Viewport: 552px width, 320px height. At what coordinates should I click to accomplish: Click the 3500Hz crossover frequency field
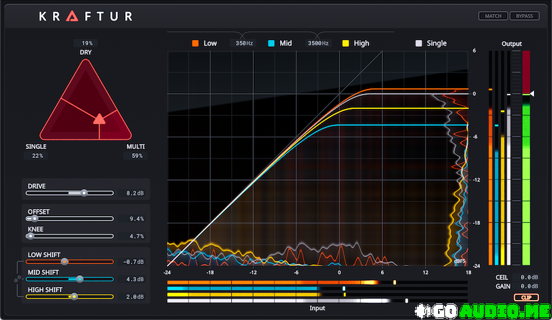click(318, 43)
